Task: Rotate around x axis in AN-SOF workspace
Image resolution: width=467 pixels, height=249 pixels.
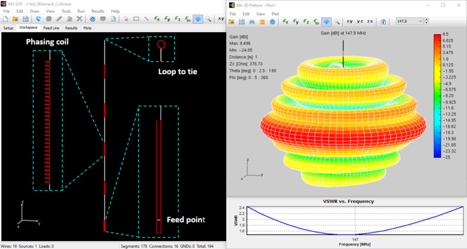Action: (x=157, y=19)
